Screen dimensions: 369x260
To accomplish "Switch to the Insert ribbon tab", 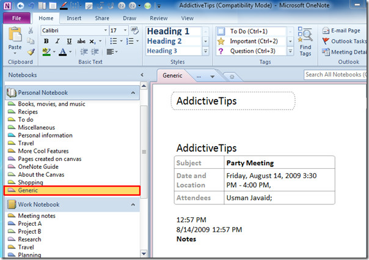I will (74, 18).
